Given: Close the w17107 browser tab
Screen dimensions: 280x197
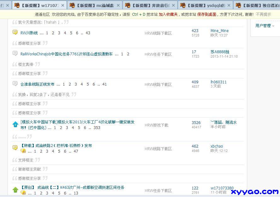Looking at the screenshot, I should click(x=62, y=6).
